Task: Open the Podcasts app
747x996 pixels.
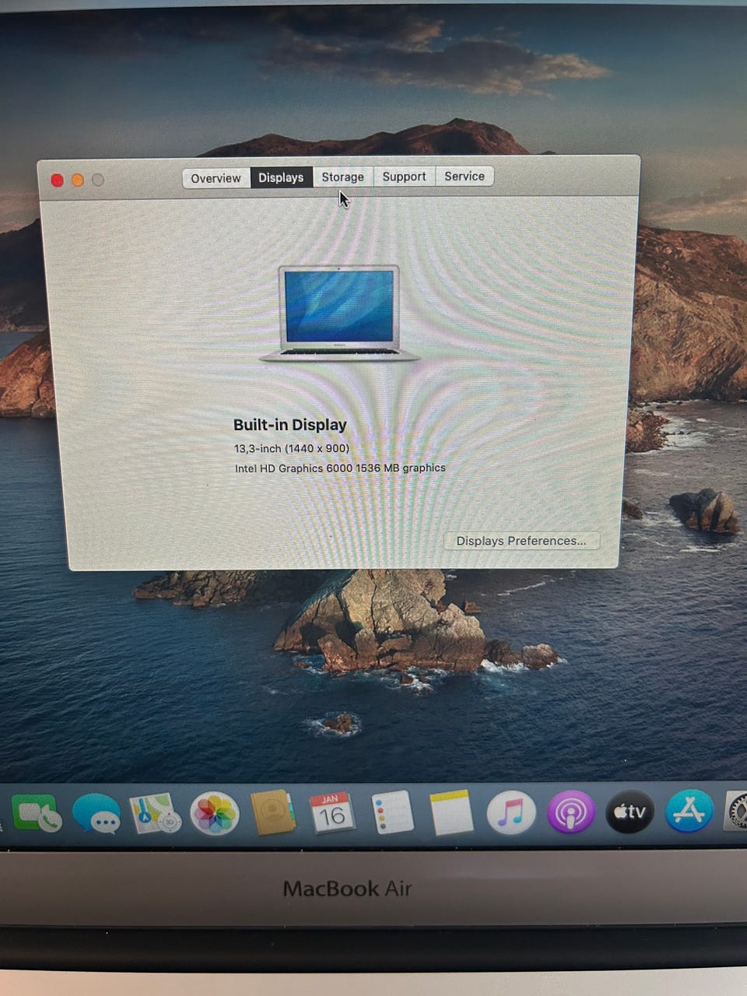Action: (570, 812)
